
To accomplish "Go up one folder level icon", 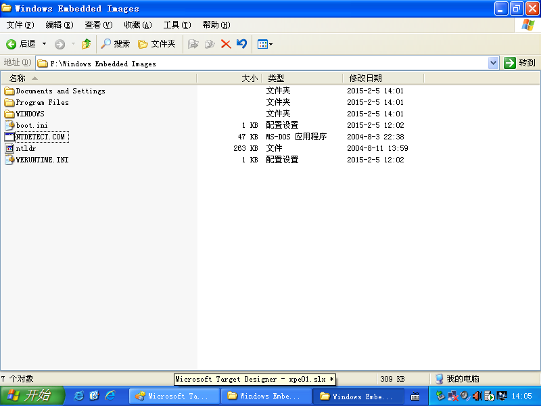I will coord(86,44).
